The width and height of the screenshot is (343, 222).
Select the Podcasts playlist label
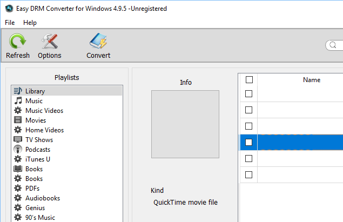pyautogui.click(x=38, y=150)
